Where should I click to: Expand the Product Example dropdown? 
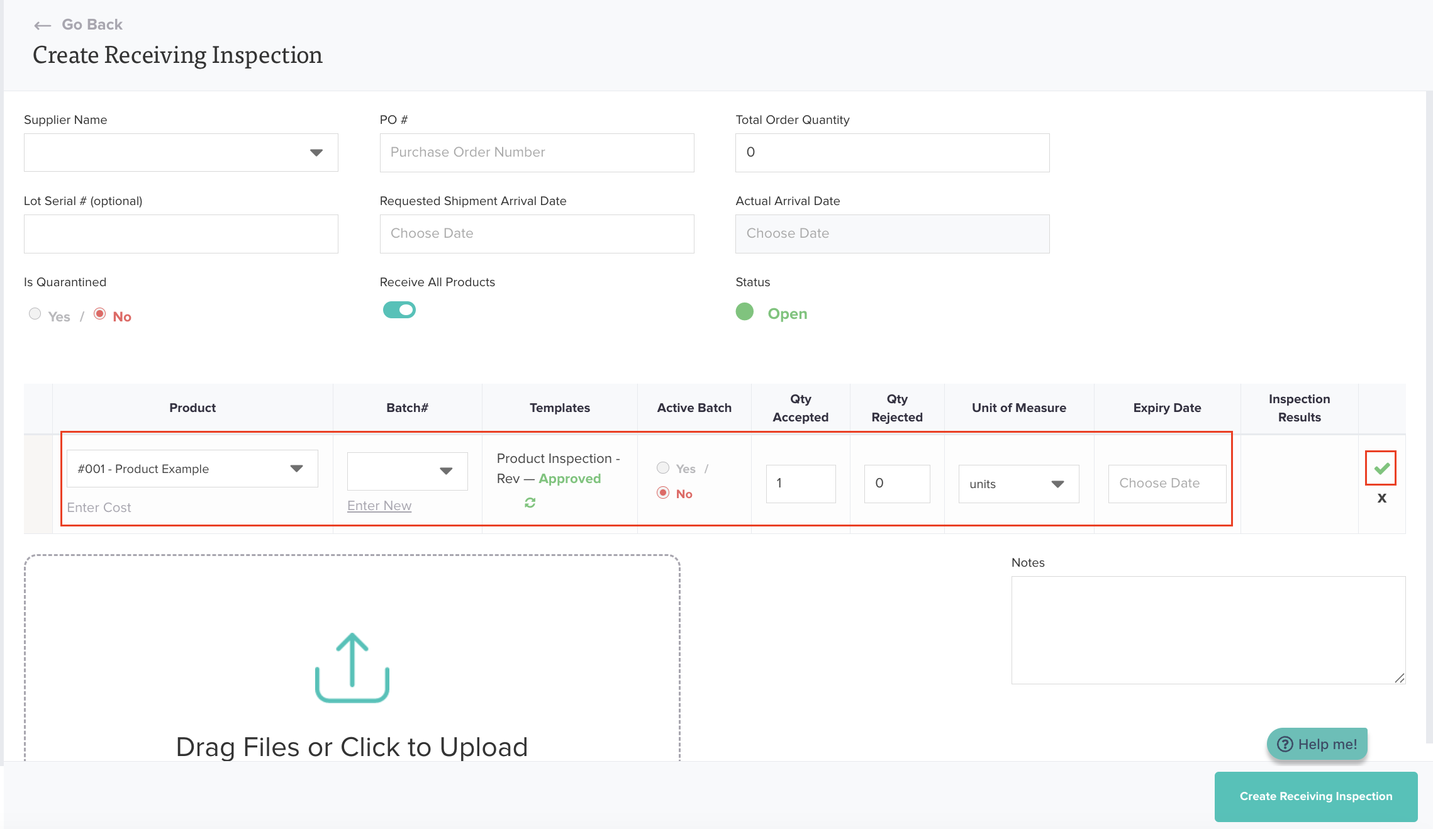coord(192,469)
